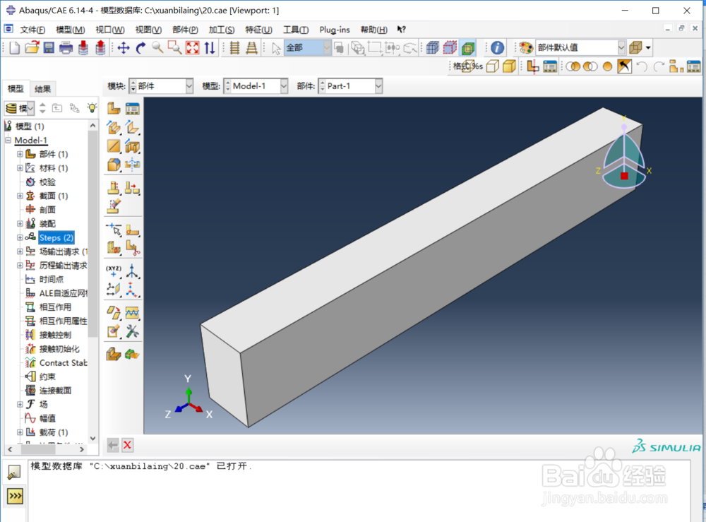Click the context help arrow icon

401,30
